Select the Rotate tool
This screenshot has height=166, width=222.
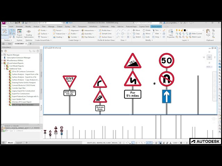(x=146, y=30)
